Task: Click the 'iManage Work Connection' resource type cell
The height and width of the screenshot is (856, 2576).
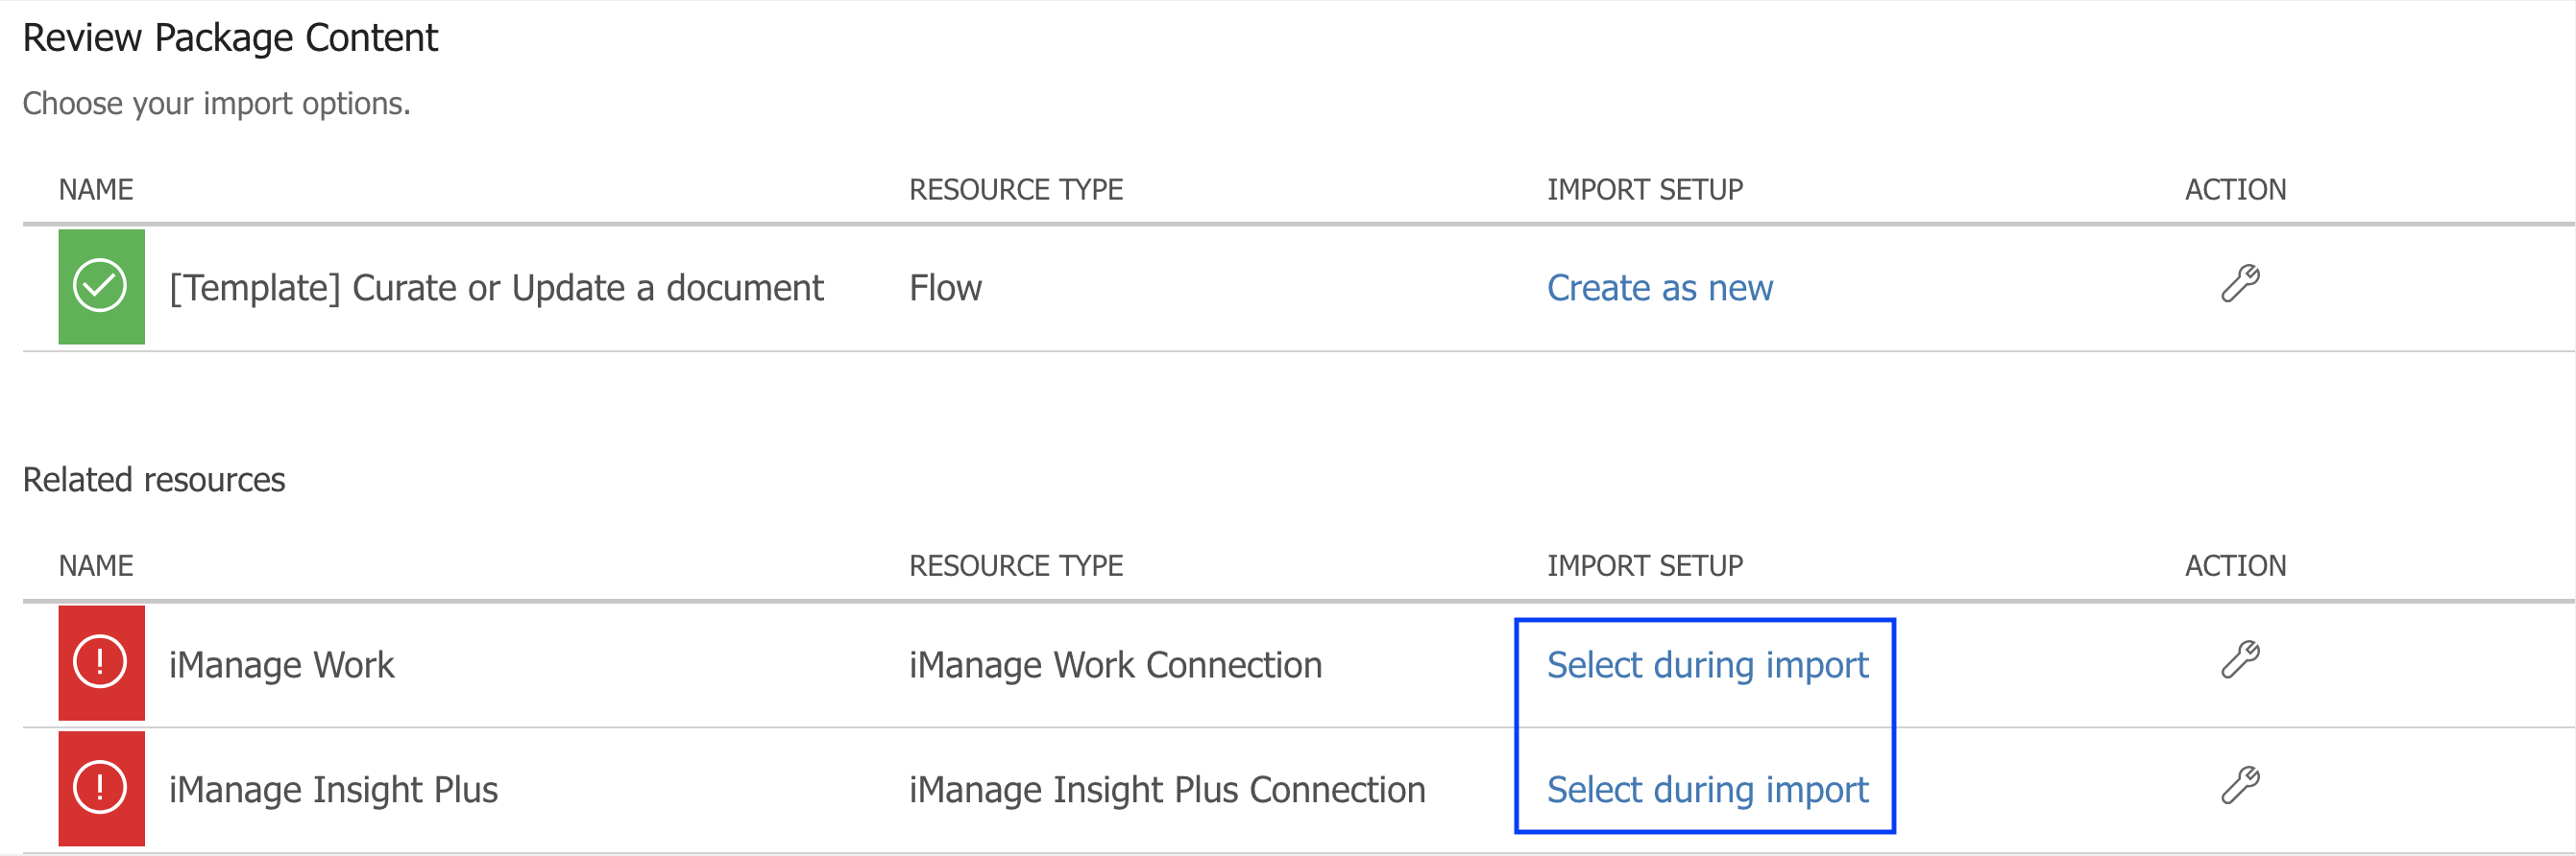Action: (1115, 665)
